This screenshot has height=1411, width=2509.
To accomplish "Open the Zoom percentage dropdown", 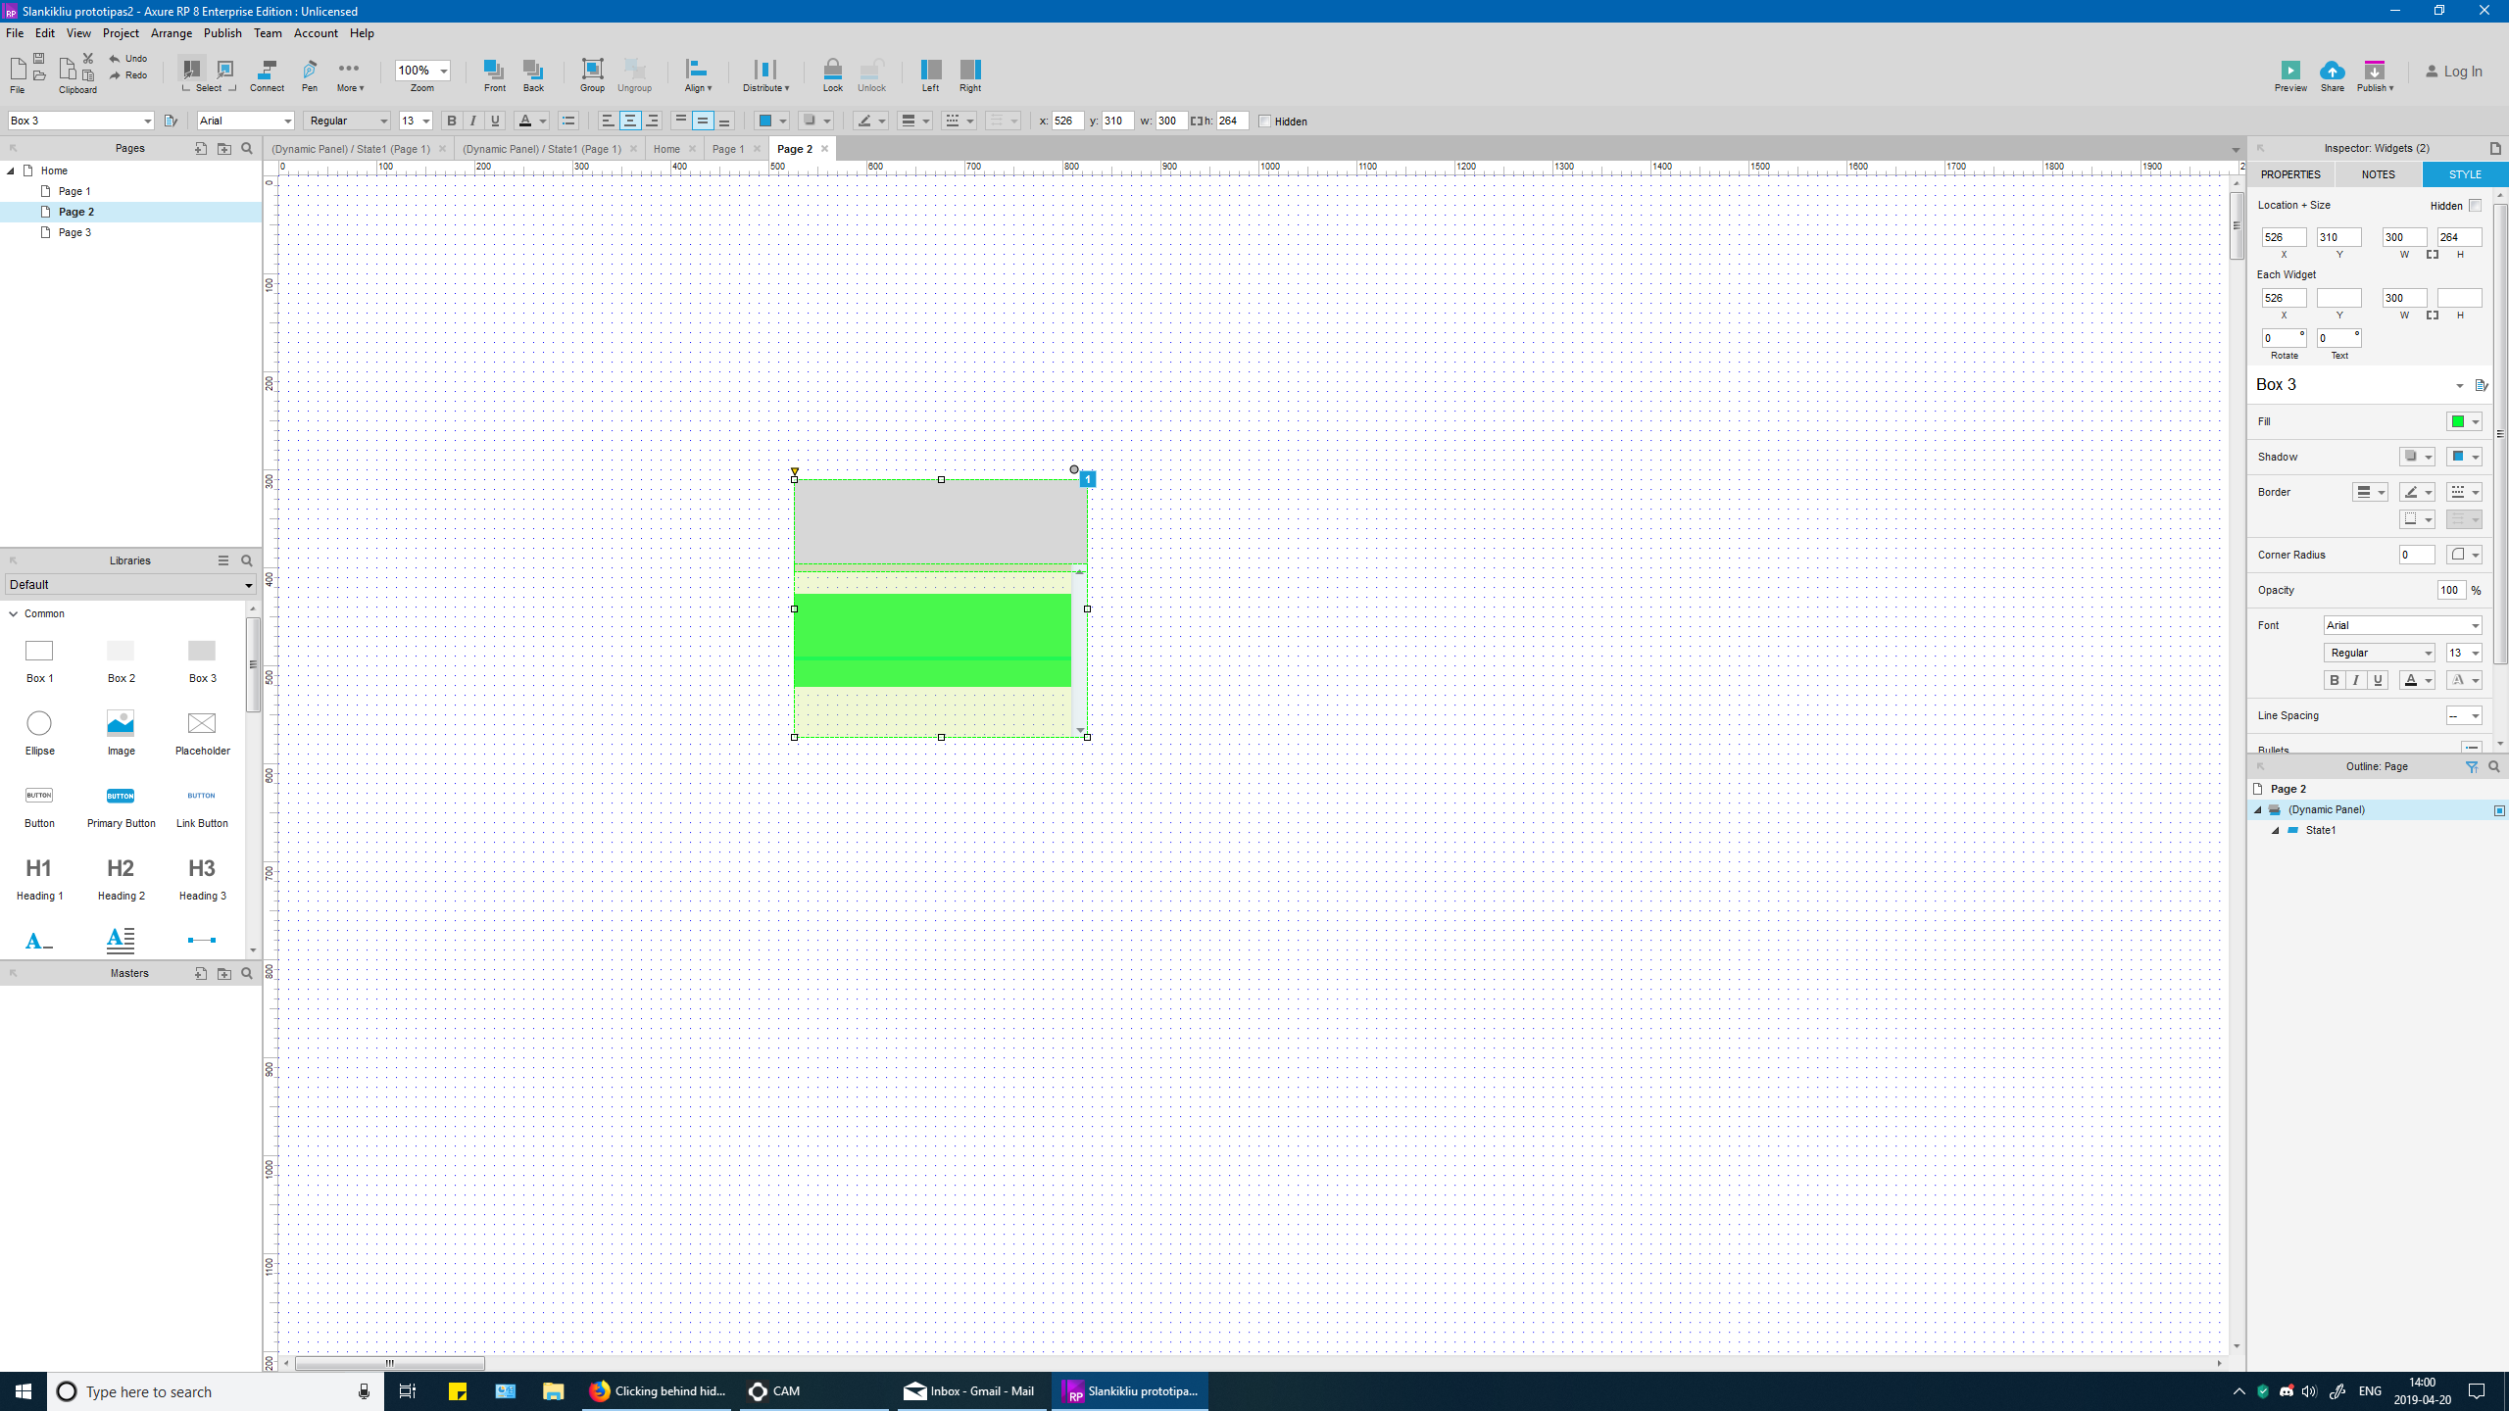I will (x=443, y=71).
